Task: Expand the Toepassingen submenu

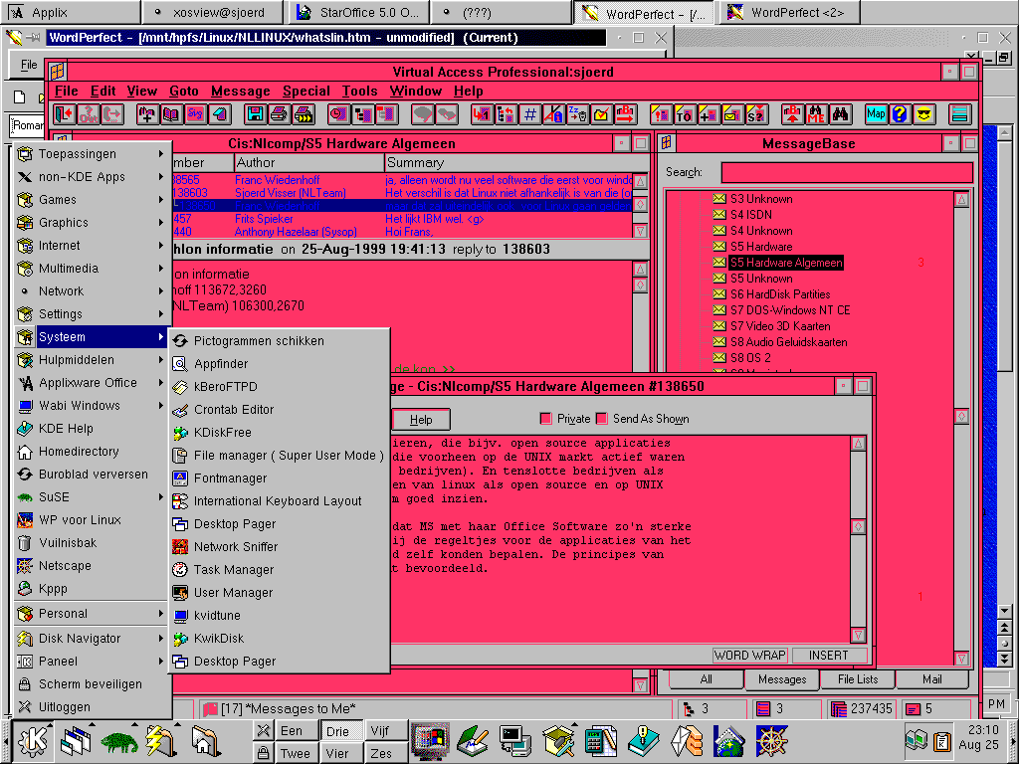Action: pos(91,154)
